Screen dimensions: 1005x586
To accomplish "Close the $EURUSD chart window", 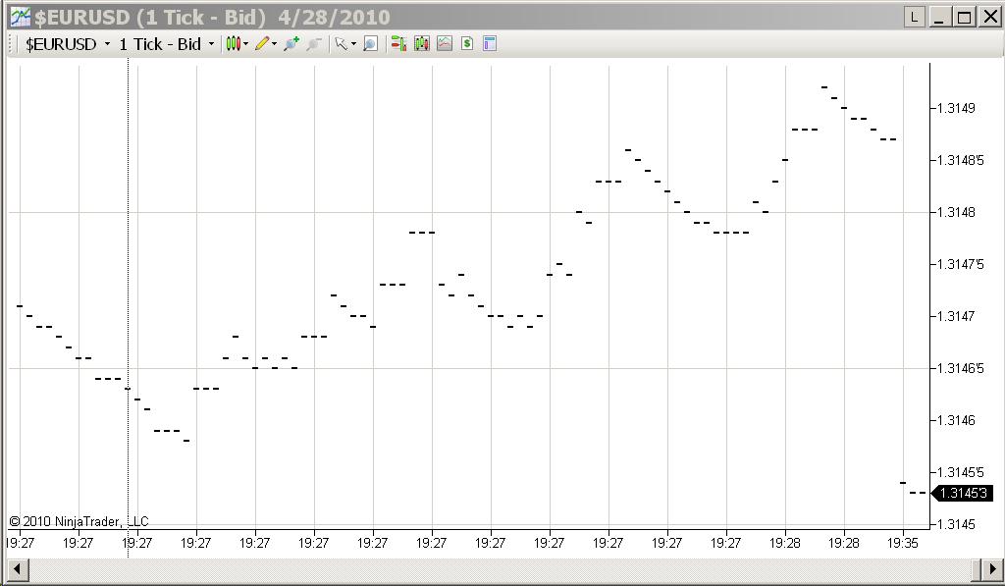I will (989, 18).
